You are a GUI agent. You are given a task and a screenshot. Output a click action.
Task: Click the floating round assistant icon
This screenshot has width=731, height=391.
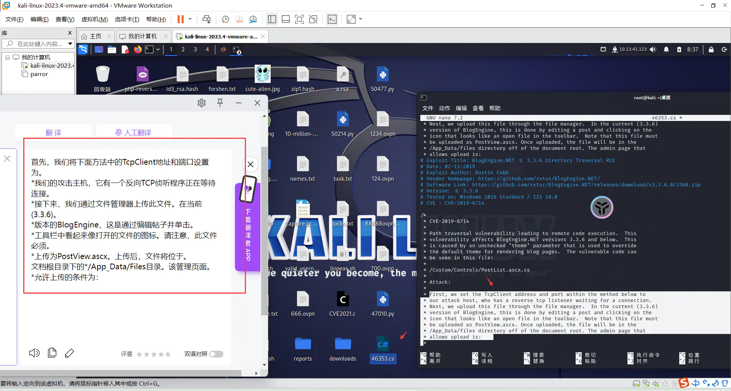(x=602, y=207)
